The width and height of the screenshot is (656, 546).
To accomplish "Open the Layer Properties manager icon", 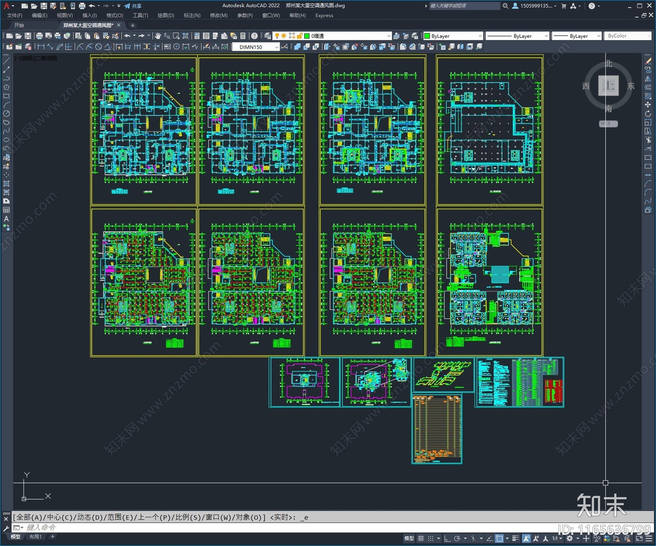I will point(268,36).
